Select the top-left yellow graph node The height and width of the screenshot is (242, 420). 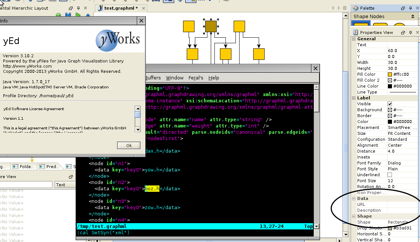(189, 26)
